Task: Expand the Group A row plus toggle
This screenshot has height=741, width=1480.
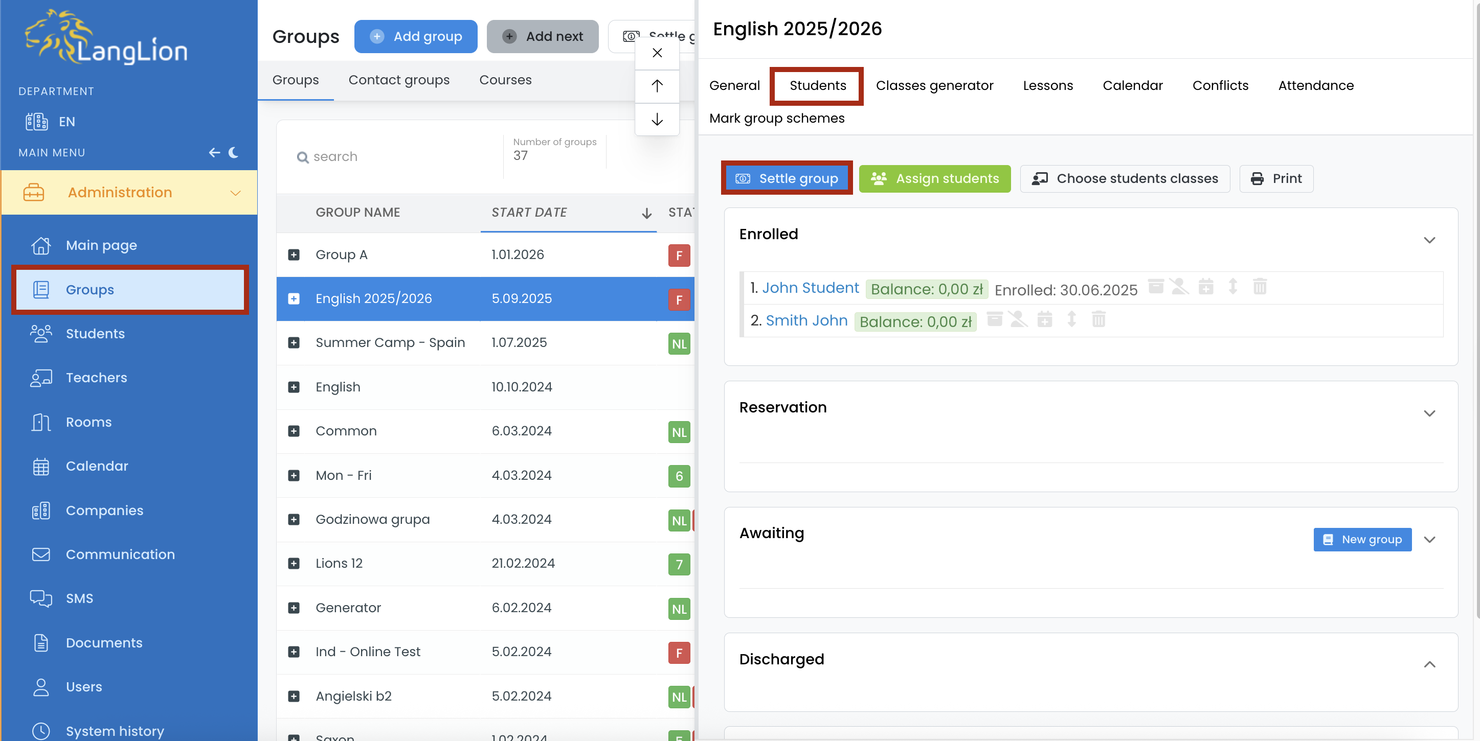Action: 294,255
